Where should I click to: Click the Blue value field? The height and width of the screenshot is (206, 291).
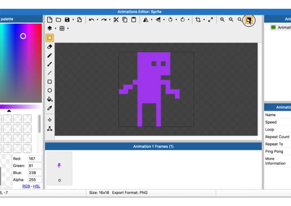tap(35, 172)
